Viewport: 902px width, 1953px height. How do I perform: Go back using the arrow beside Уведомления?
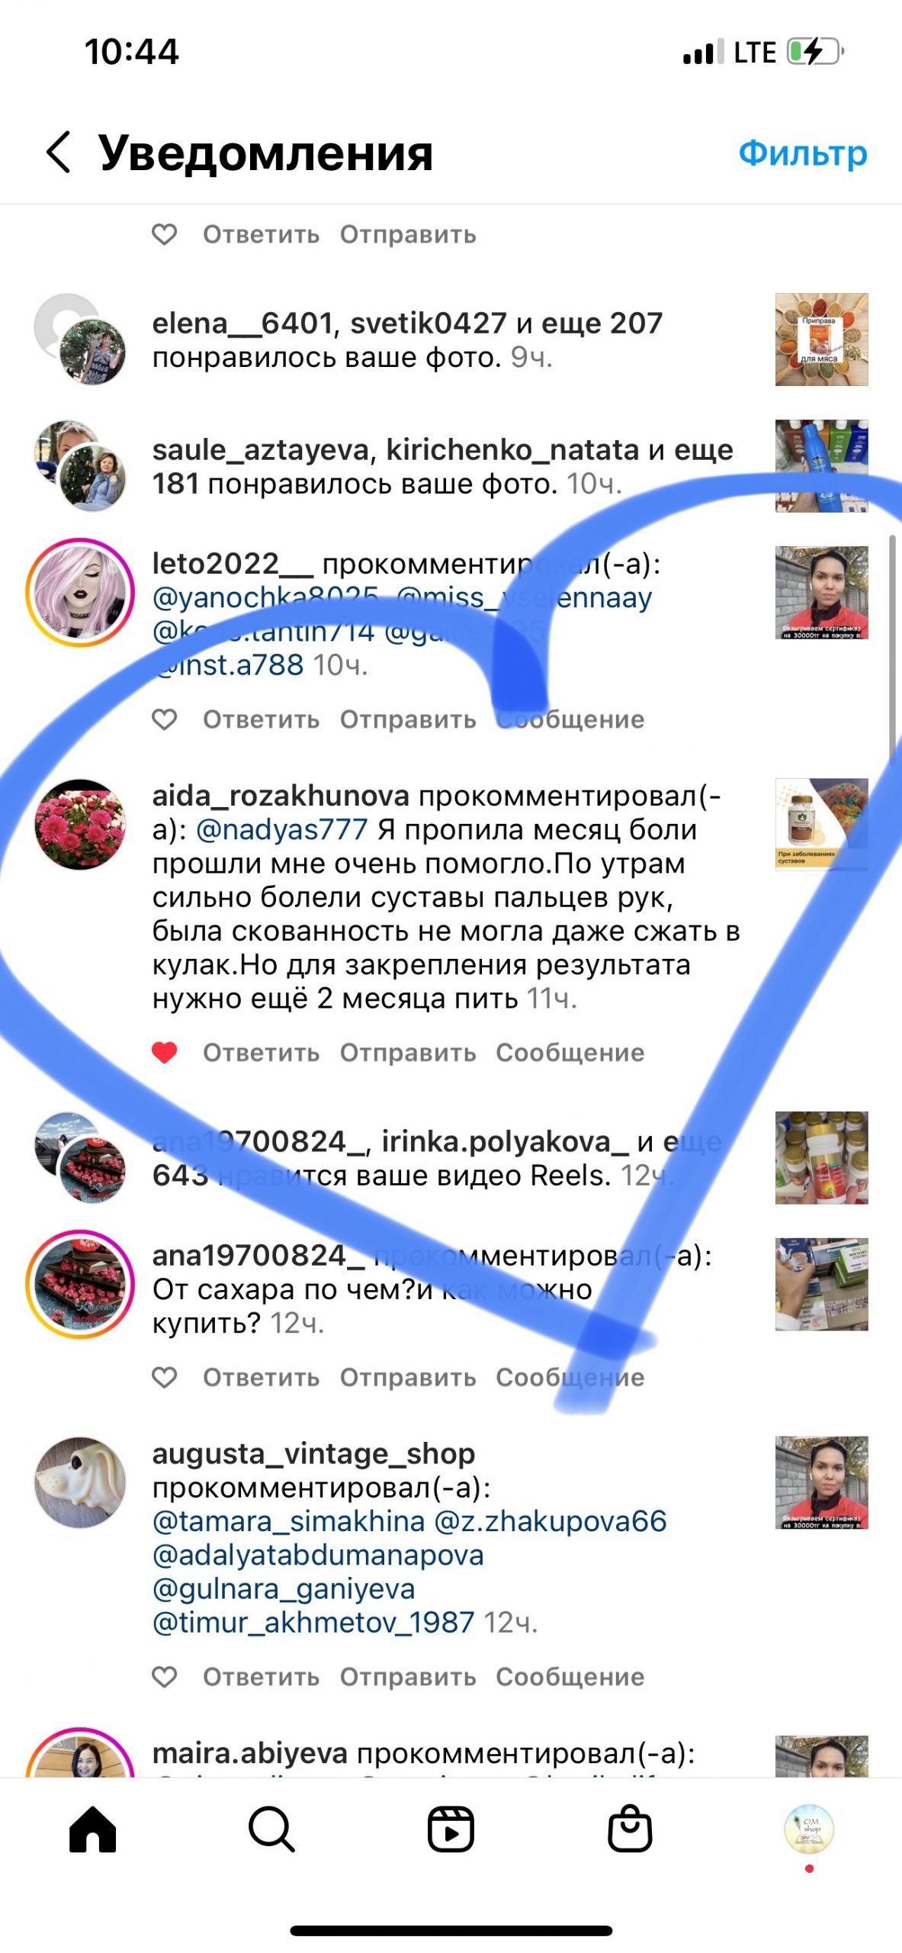pos(59,152)
